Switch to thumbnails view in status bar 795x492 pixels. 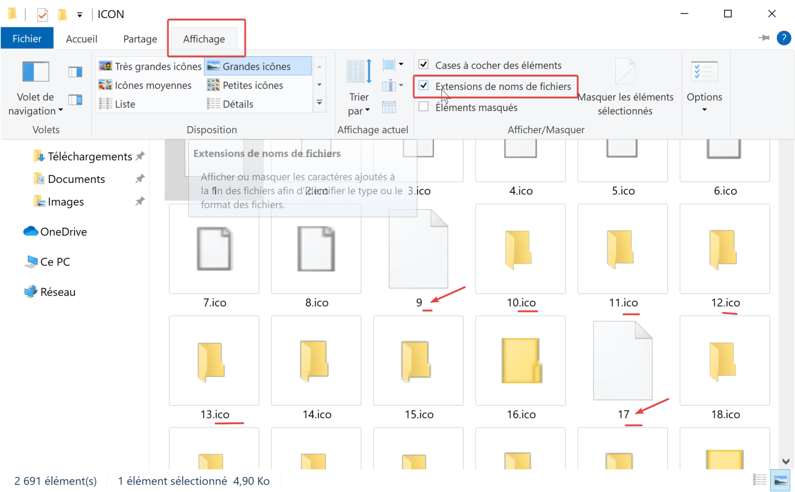(x=779, y=481)
